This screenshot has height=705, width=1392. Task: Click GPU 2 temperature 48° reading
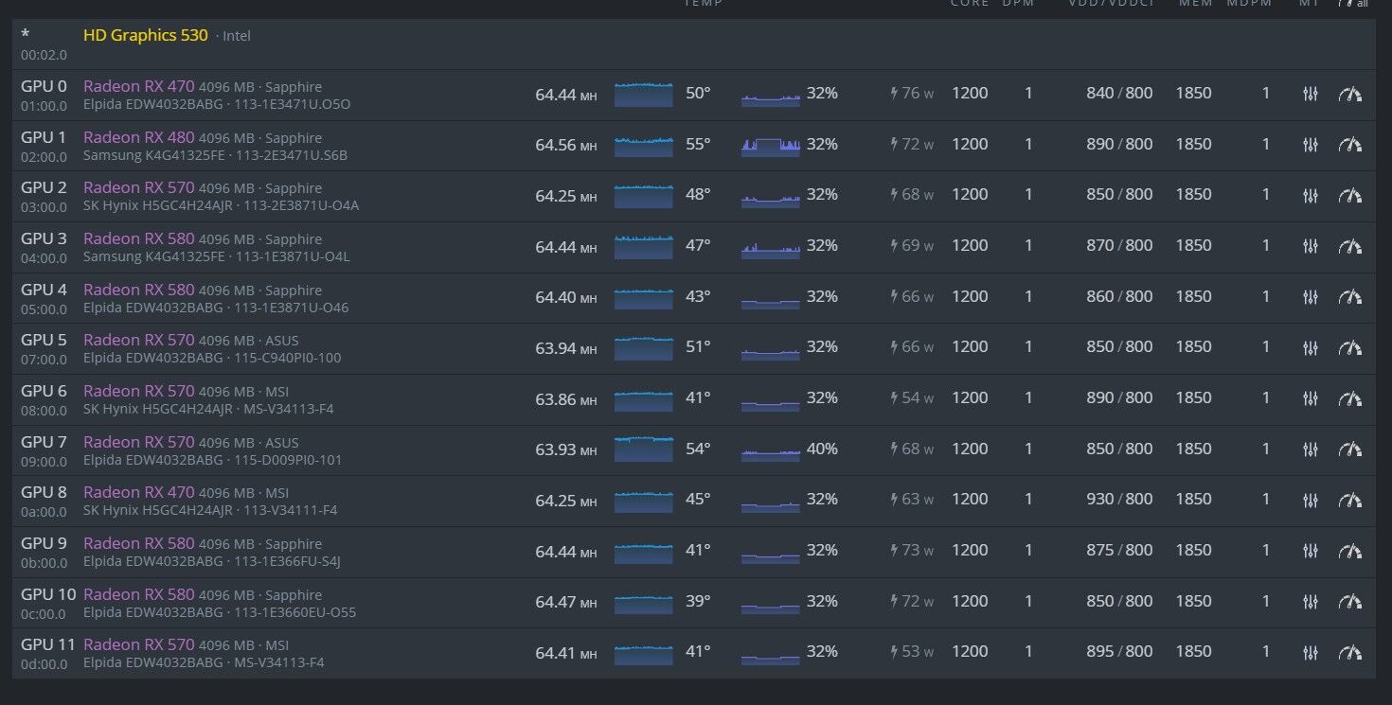(698, 195)
